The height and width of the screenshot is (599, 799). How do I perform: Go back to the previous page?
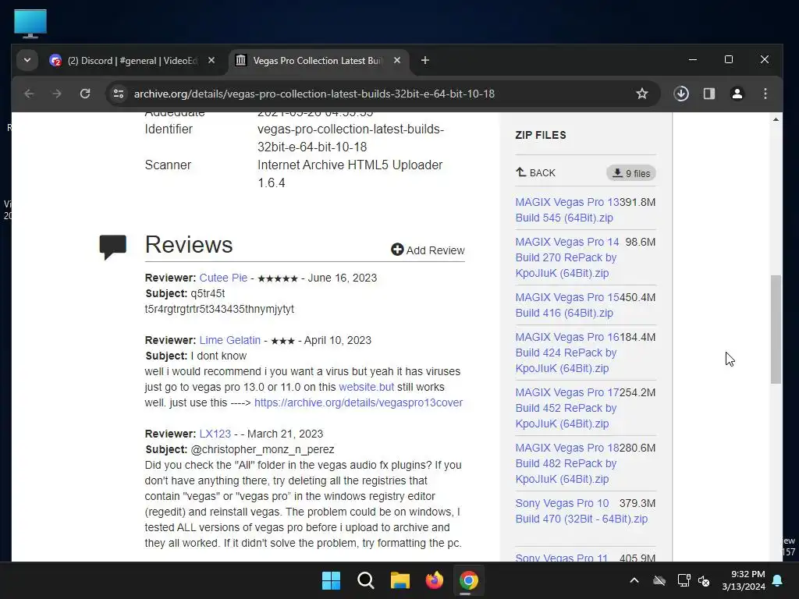tap(29, 94)
